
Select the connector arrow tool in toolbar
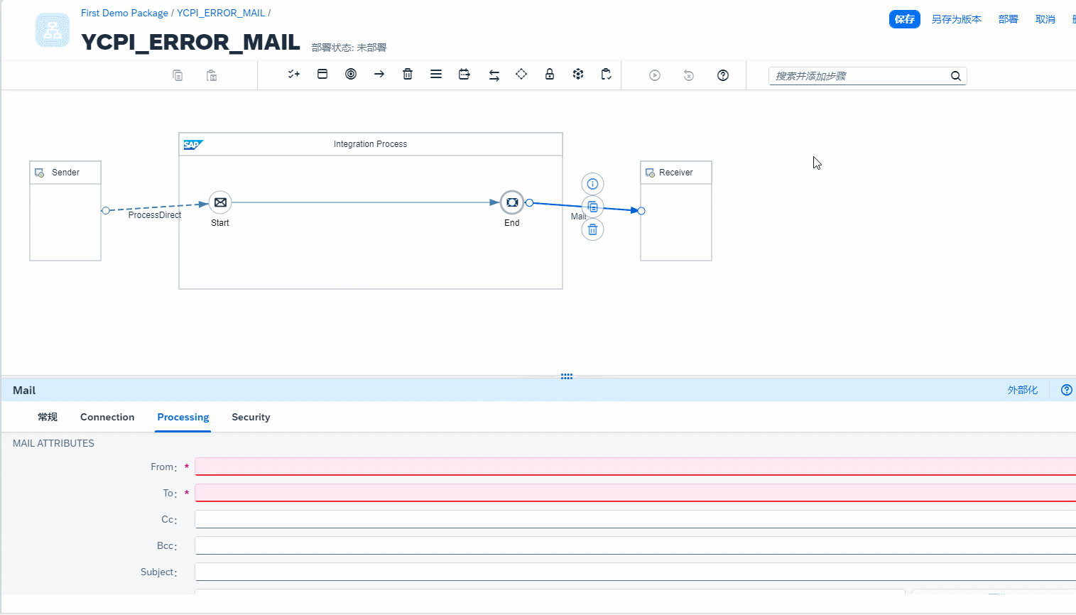coord(379,75)
